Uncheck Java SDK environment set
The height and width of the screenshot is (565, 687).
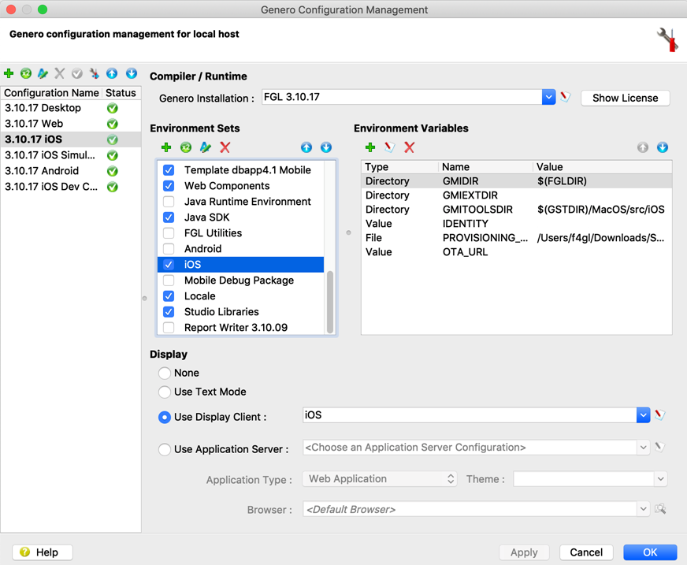tap(169, 217)
